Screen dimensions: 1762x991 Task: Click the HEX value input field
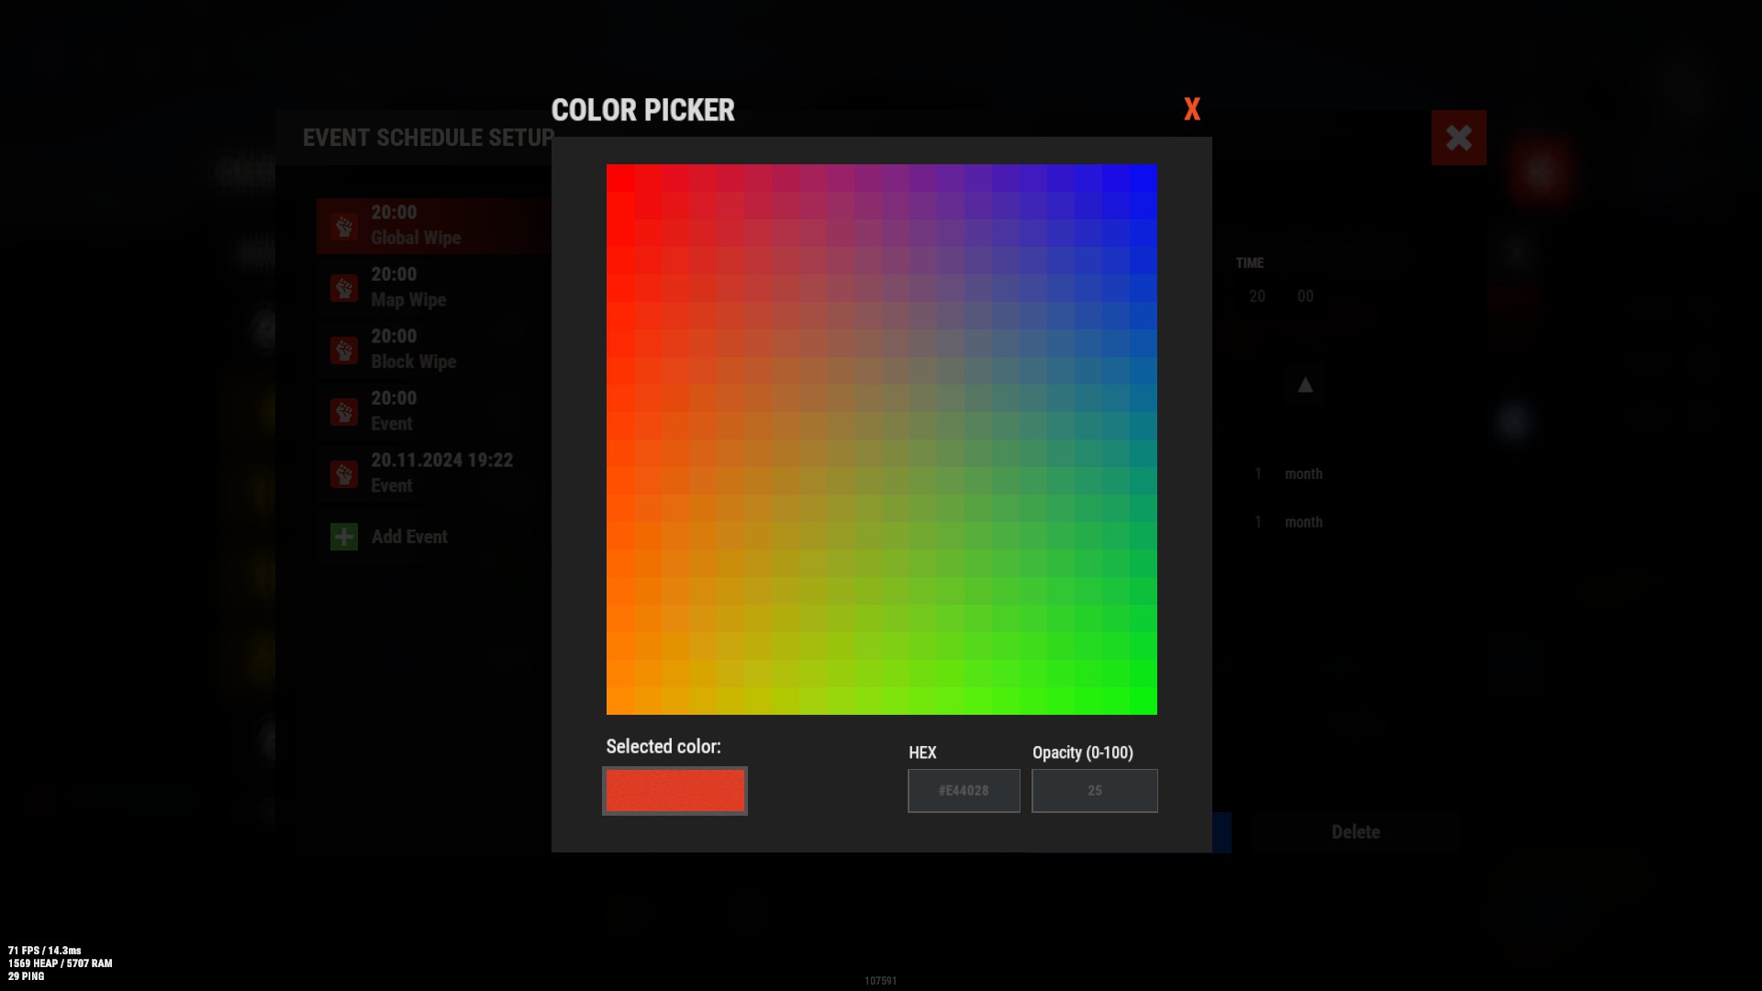click(964, 791)
